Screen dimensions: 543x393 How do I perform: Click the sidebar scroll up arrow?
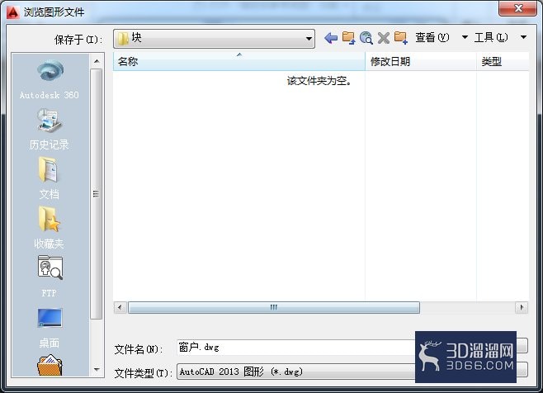97,61
